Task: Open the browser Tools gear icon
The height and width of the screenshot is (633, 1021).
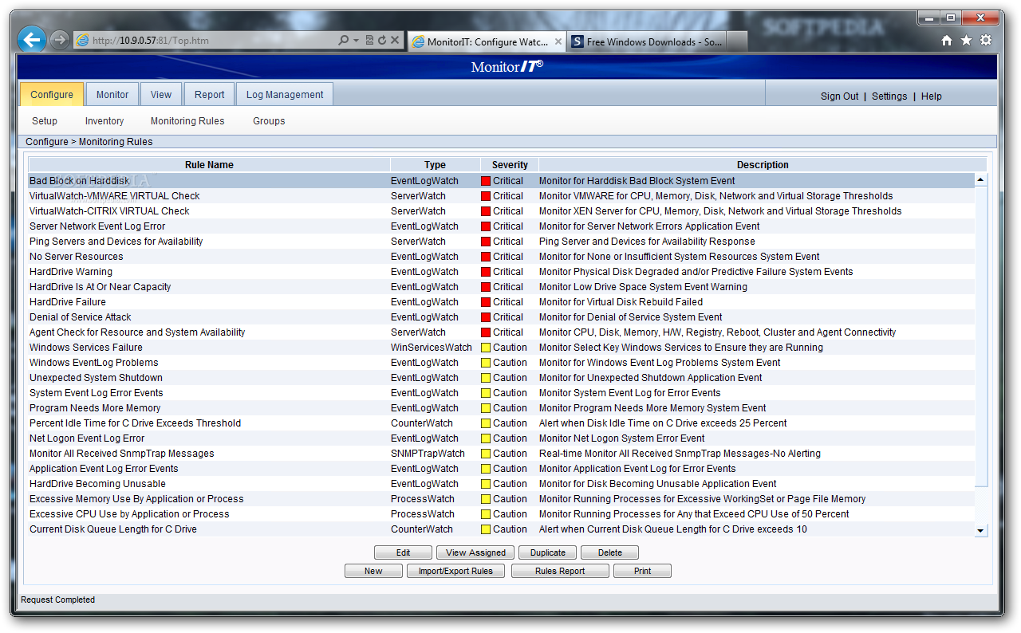Action: tap(986, 41)
